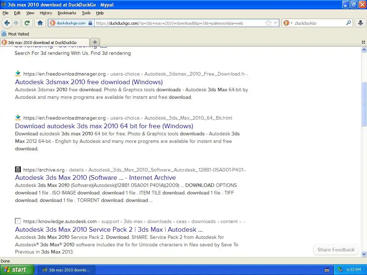Viewport: 367px width, 275px height.
Task: Reload the current page
Action: click(27, 23)
